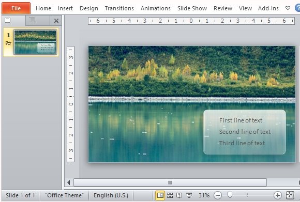This screenshot has width=300, height=202.
Task: Open the File menu
Action: tap(16, 8)
